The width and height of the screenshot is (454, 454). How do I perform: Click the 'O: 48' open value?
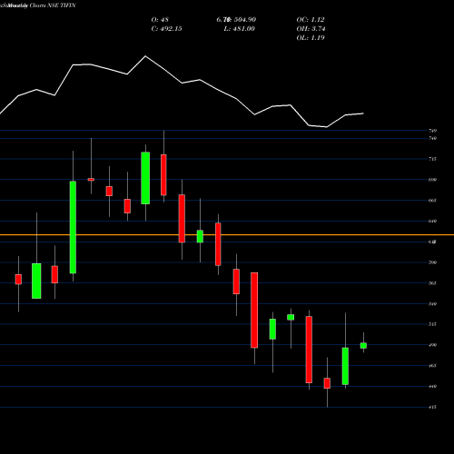click(x=160, y=20)
